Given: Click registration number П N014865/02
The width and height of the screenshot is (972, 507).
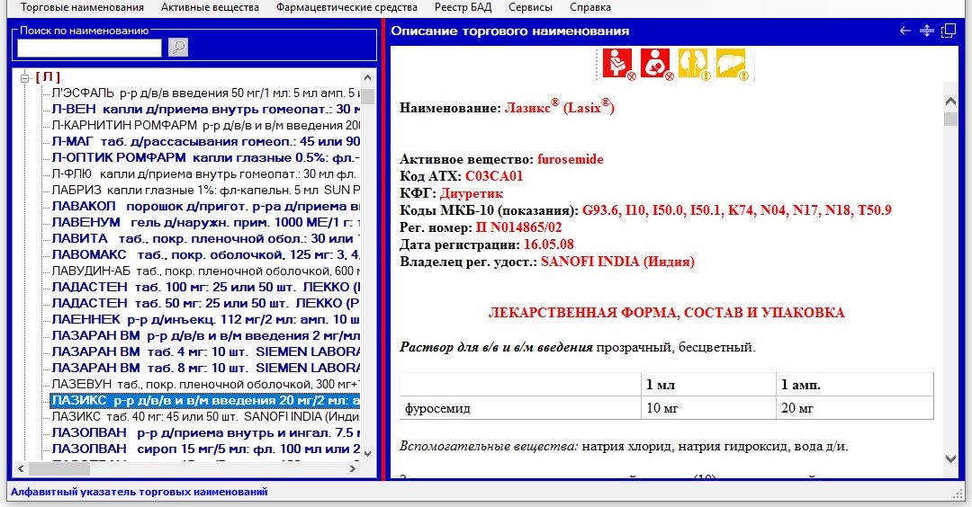Looking at the screenshot, I should coord(519,227).
